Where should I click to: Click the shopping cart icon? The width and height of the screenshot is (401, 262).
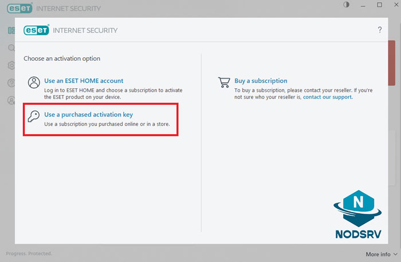pos(224,83)
